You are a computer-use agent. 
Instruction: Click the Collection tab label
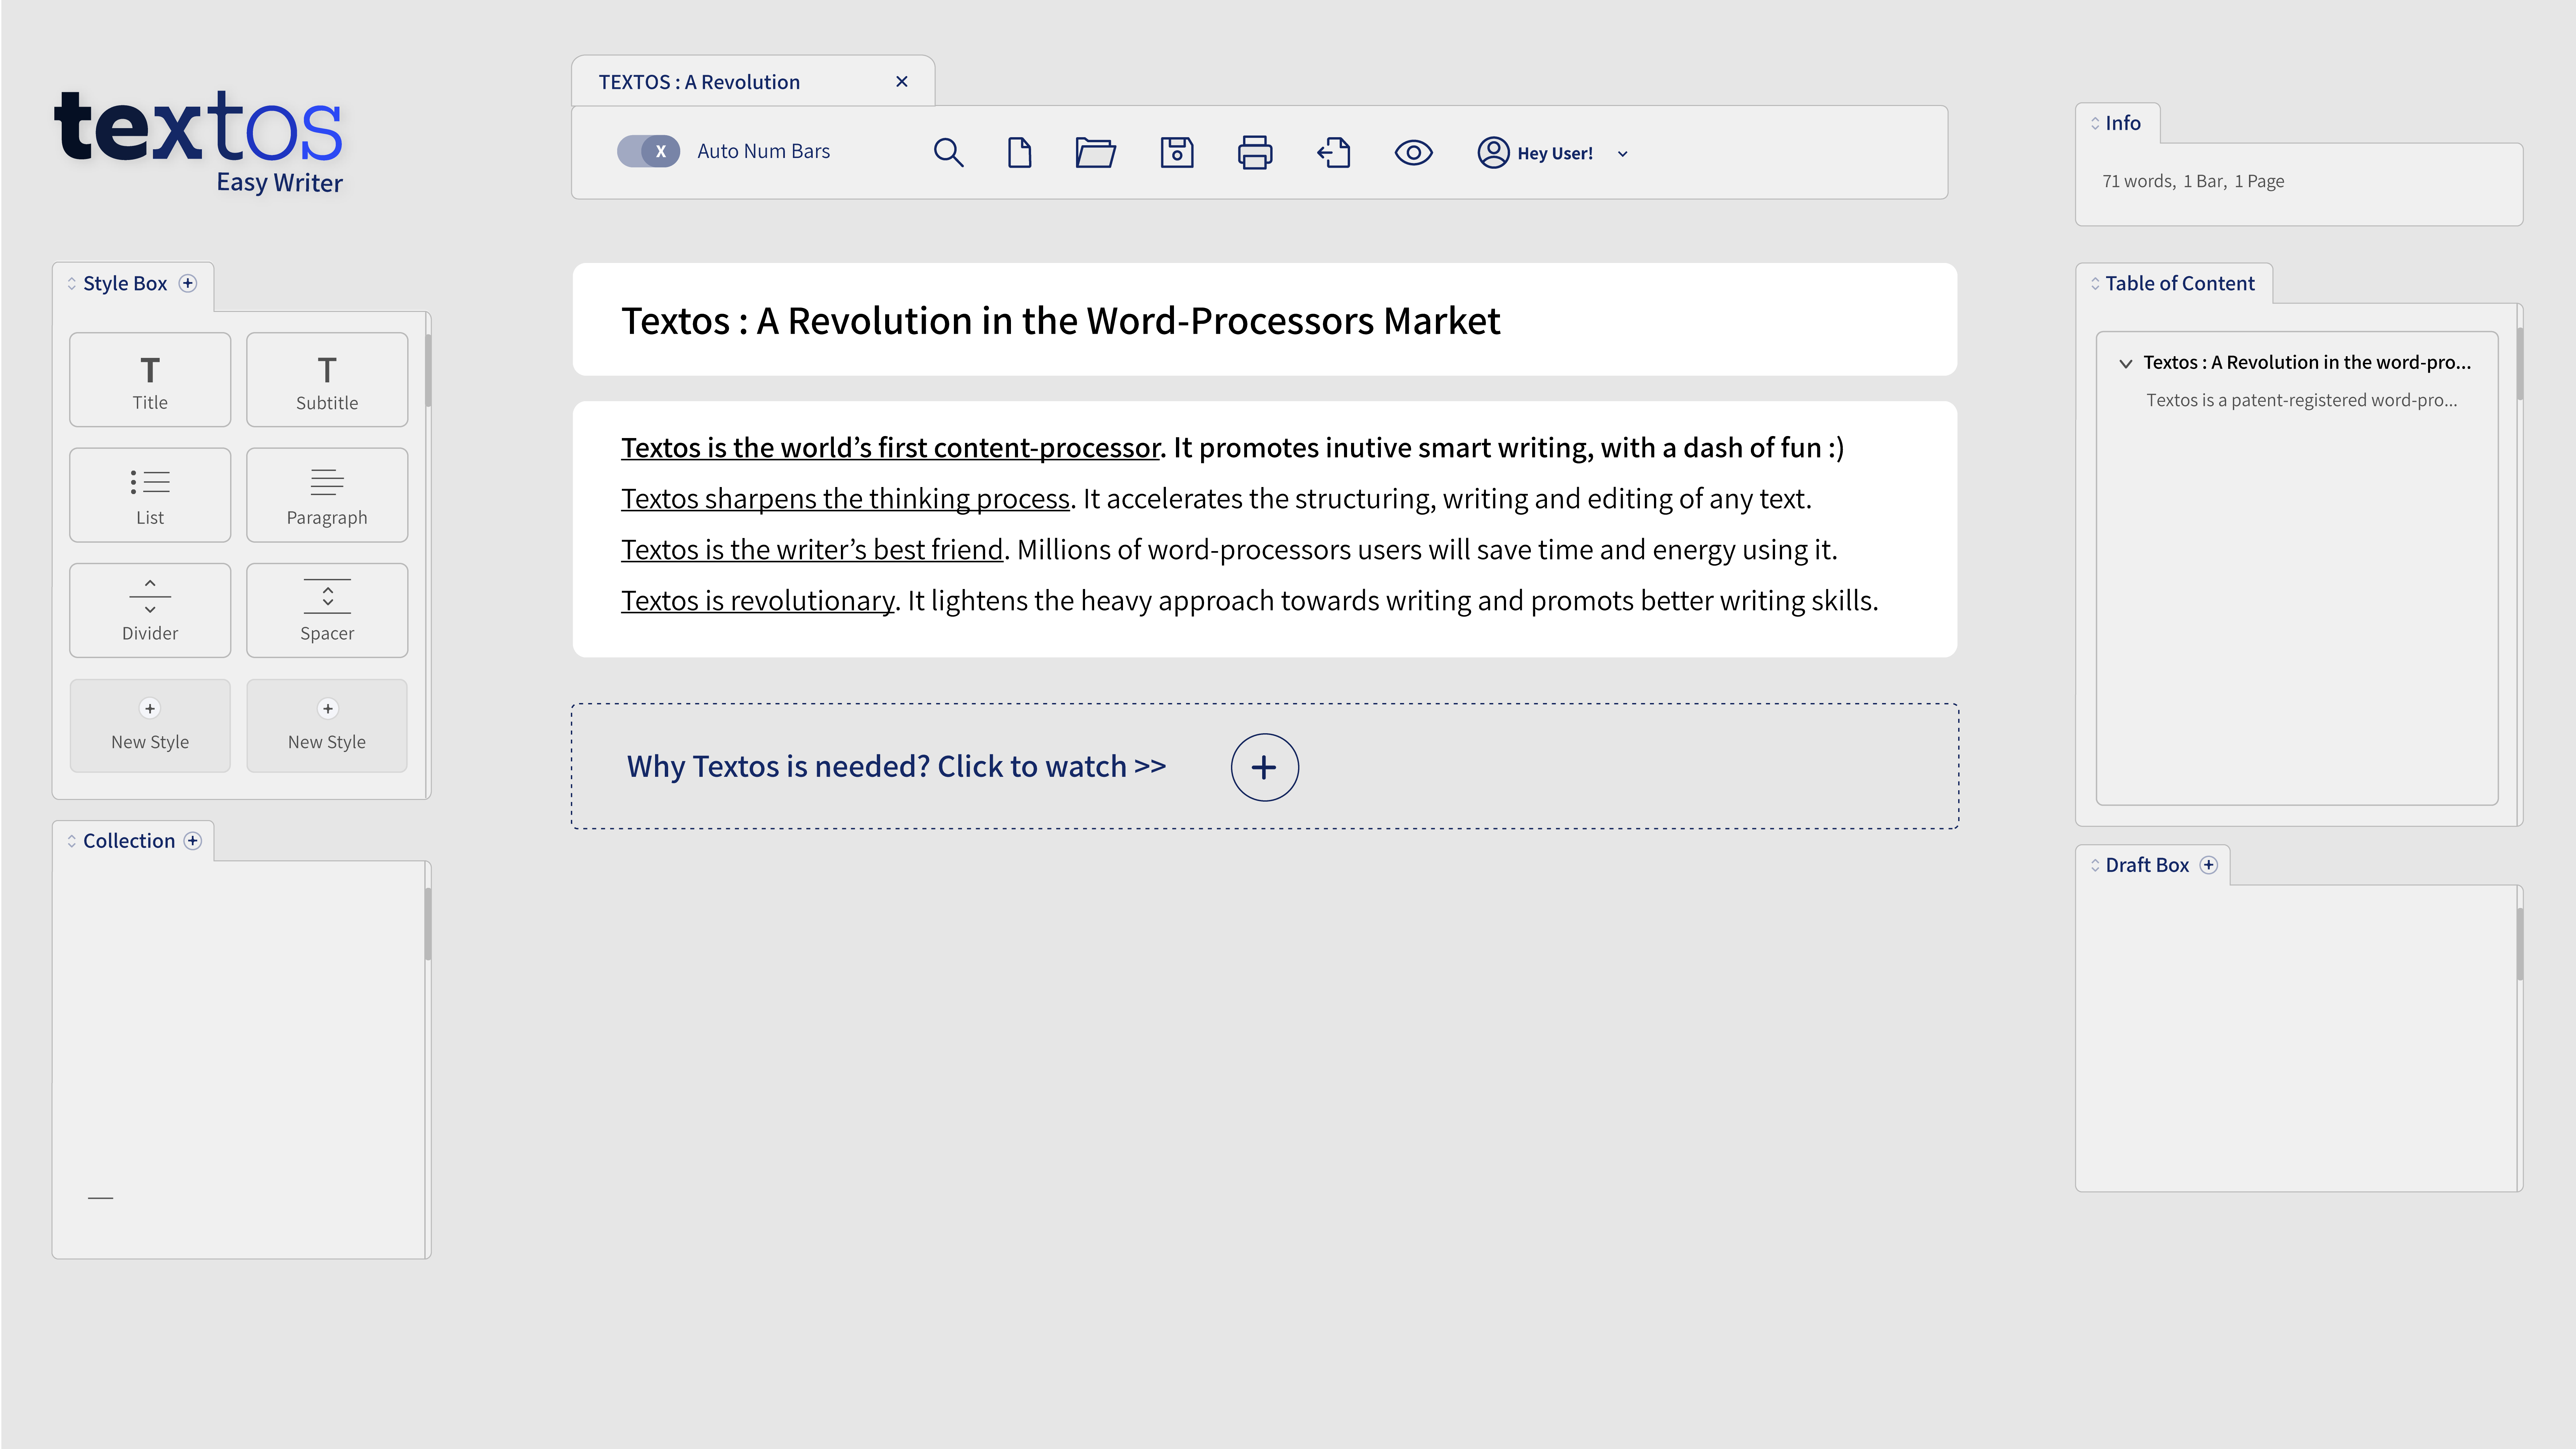[x=129, y=841]
